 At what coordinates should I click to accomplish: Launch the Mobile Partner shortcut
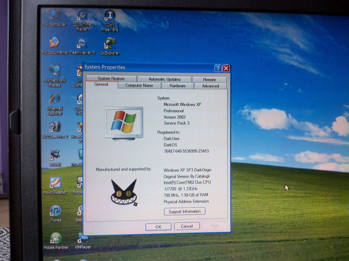click(55, 239)
